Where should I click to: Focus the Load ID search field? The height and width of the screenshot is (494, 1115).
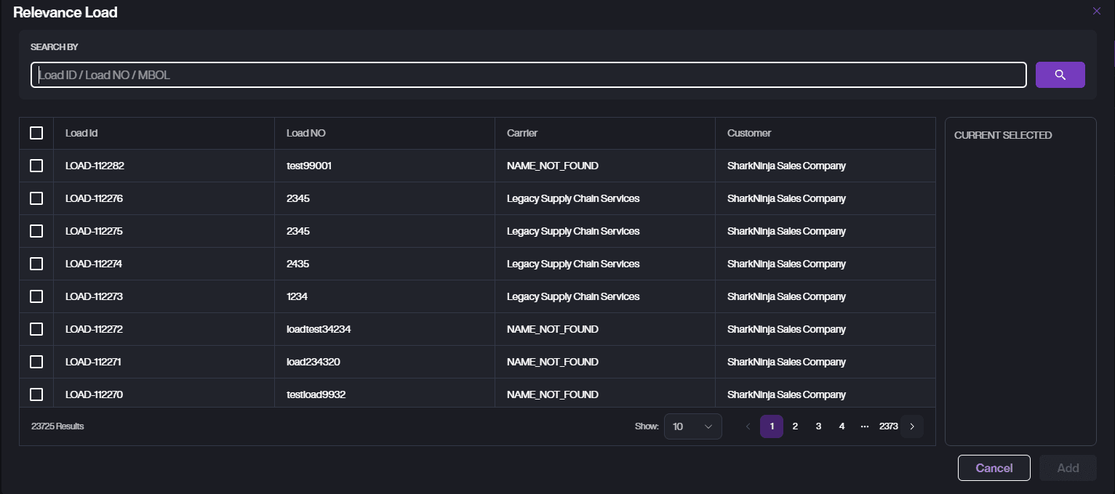pyautogui.click(x=528, y=75)
